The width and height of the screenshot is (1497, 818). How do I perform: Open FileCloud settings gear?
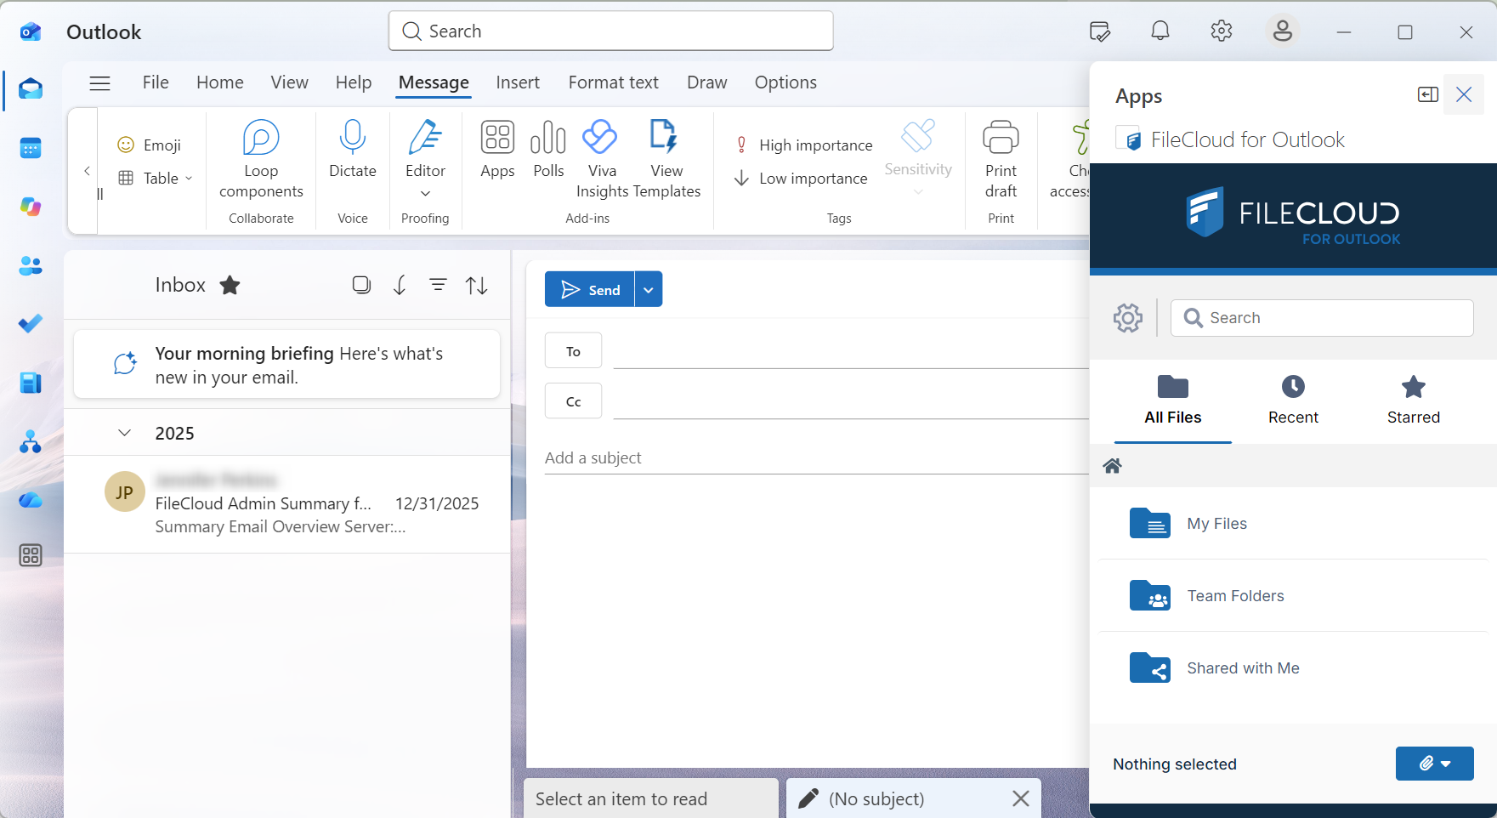pos(1128,318)
